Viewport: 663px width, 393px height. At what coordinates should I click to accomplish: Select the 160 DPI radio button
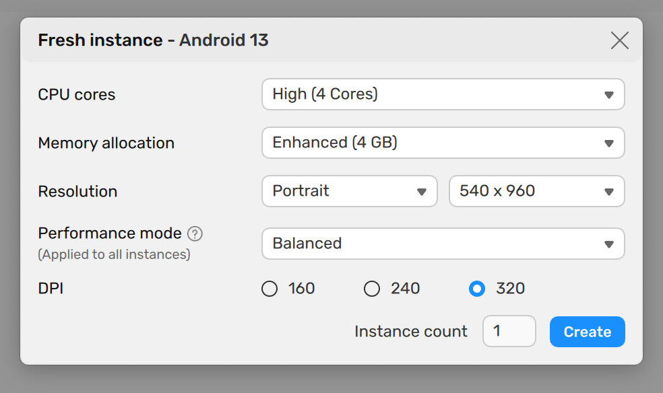click(270, 289)
